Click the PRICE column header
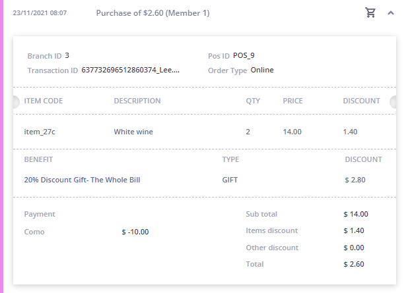 click(292, 101)
